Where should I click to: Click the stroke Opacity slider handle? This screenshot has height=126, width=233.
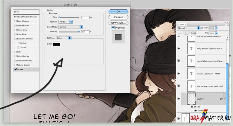pos(79,32)
